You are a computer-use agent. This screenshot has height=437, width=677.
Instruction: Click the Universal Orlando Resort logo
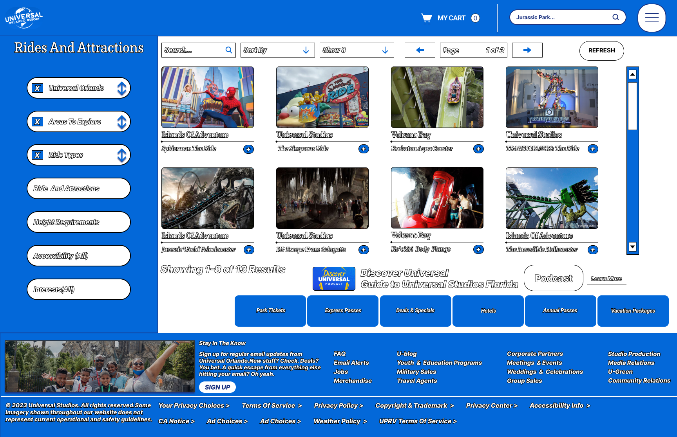coord(24,18)
